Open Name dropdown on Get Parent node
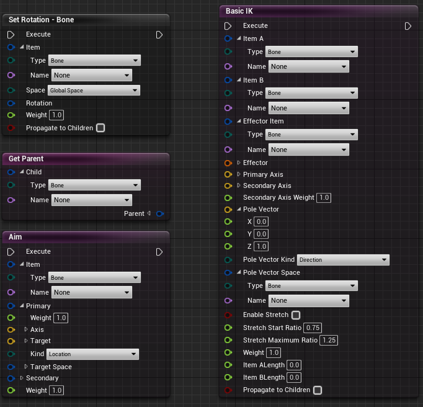The image size is (423, 407). pos(92,200)
